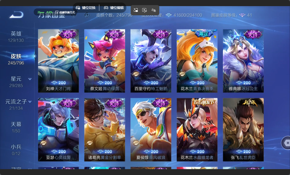
Task: Click the gold emblem on 亚瑟 card
Action: (x=43, y=143)
